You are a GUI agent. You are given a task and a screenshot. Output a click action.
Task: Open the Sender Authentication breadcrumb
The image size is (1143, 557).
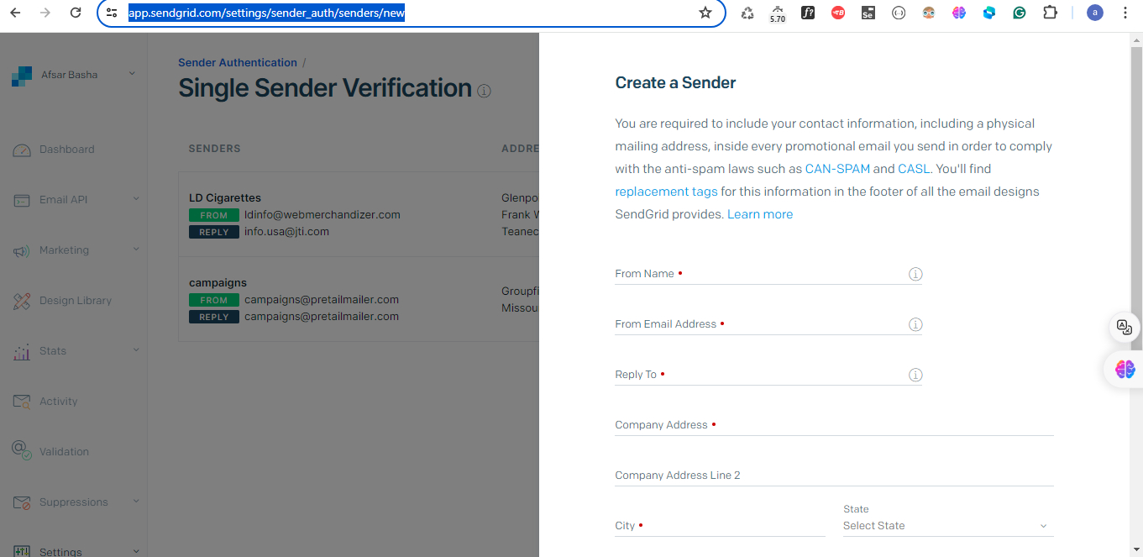coord(238,62)
